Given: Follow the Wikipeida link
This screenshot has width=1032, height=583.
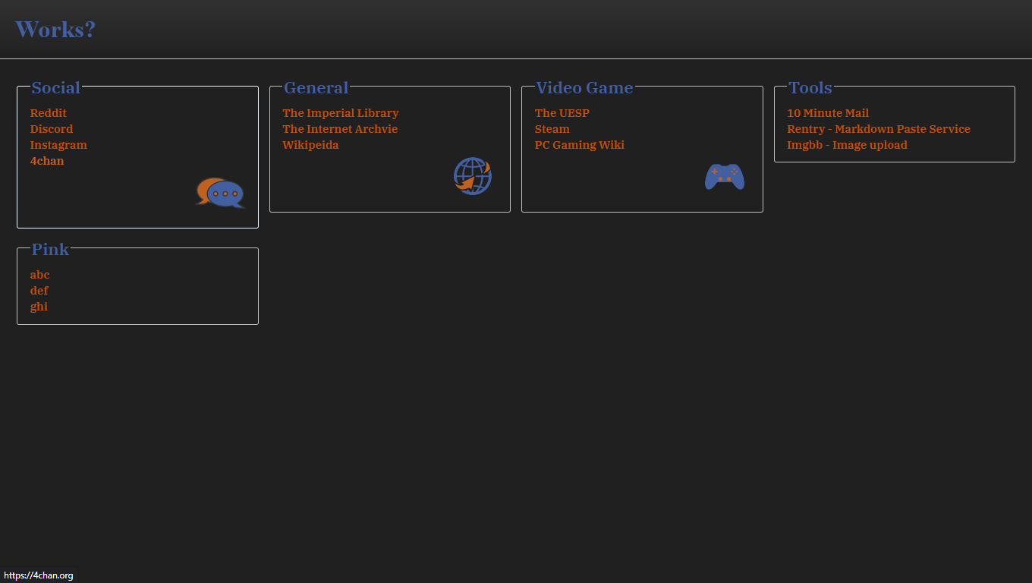Looking at the screenshot, I should pyautogui.click(x=311, y=145).
